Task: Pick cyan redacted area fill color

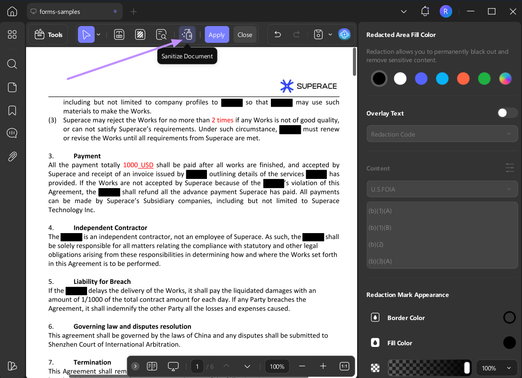Action: 442,78
